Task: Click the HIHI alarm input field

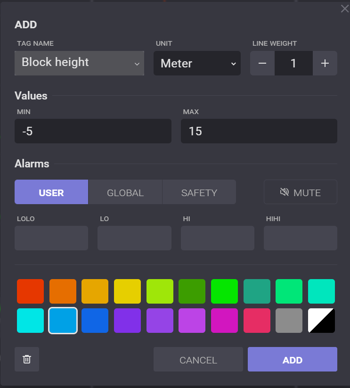Action: point(300,238)
